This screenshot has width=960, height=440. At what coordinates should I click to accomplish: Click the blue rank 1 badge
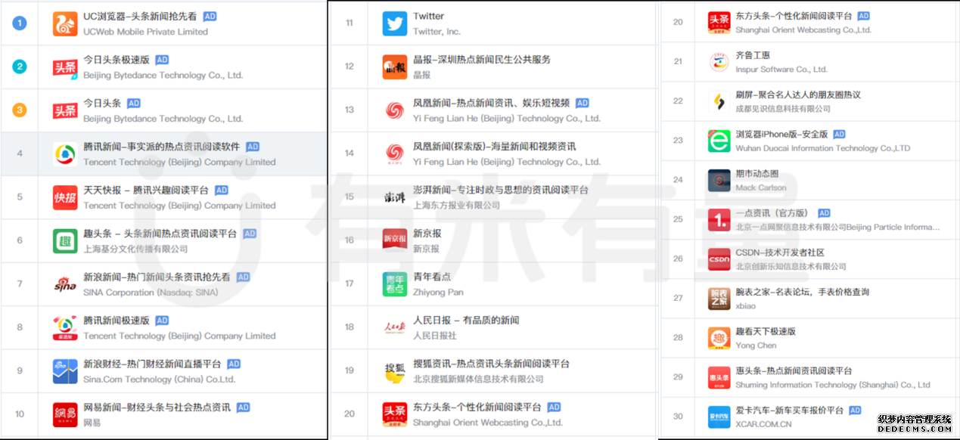pyautogui.click(x=20, y=23)
